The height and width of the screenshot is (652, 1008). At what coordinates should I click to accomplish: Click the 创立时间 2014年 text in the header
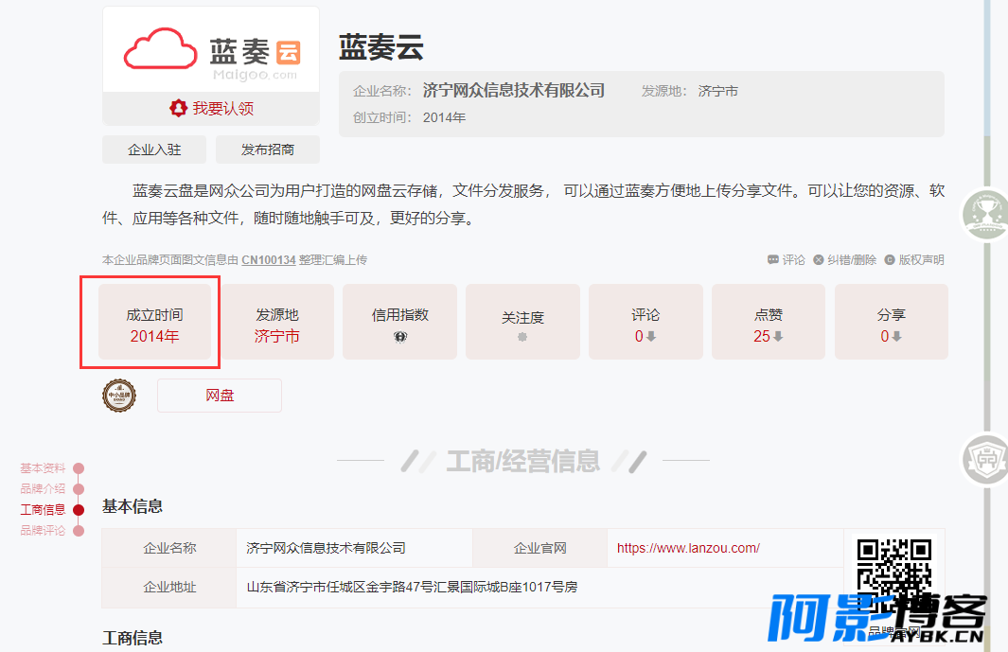point(410,117)
